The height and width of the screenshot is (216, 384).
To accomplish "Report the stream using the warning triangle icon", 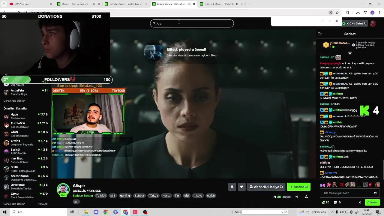I will pyautogui.click(x=306, y=197).
